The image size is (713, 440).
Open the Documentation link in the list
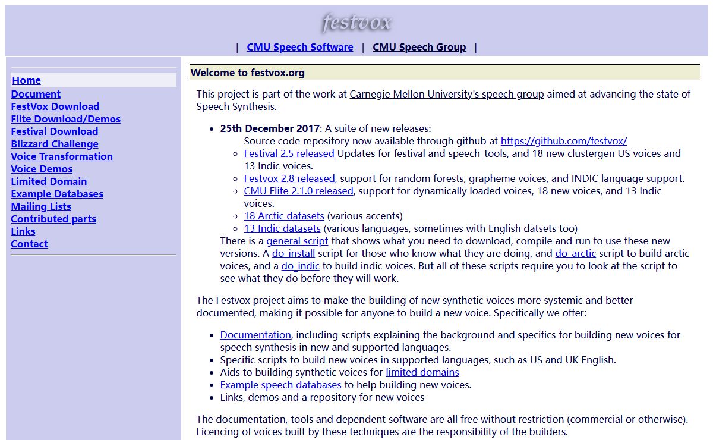(x=255, y=335)
